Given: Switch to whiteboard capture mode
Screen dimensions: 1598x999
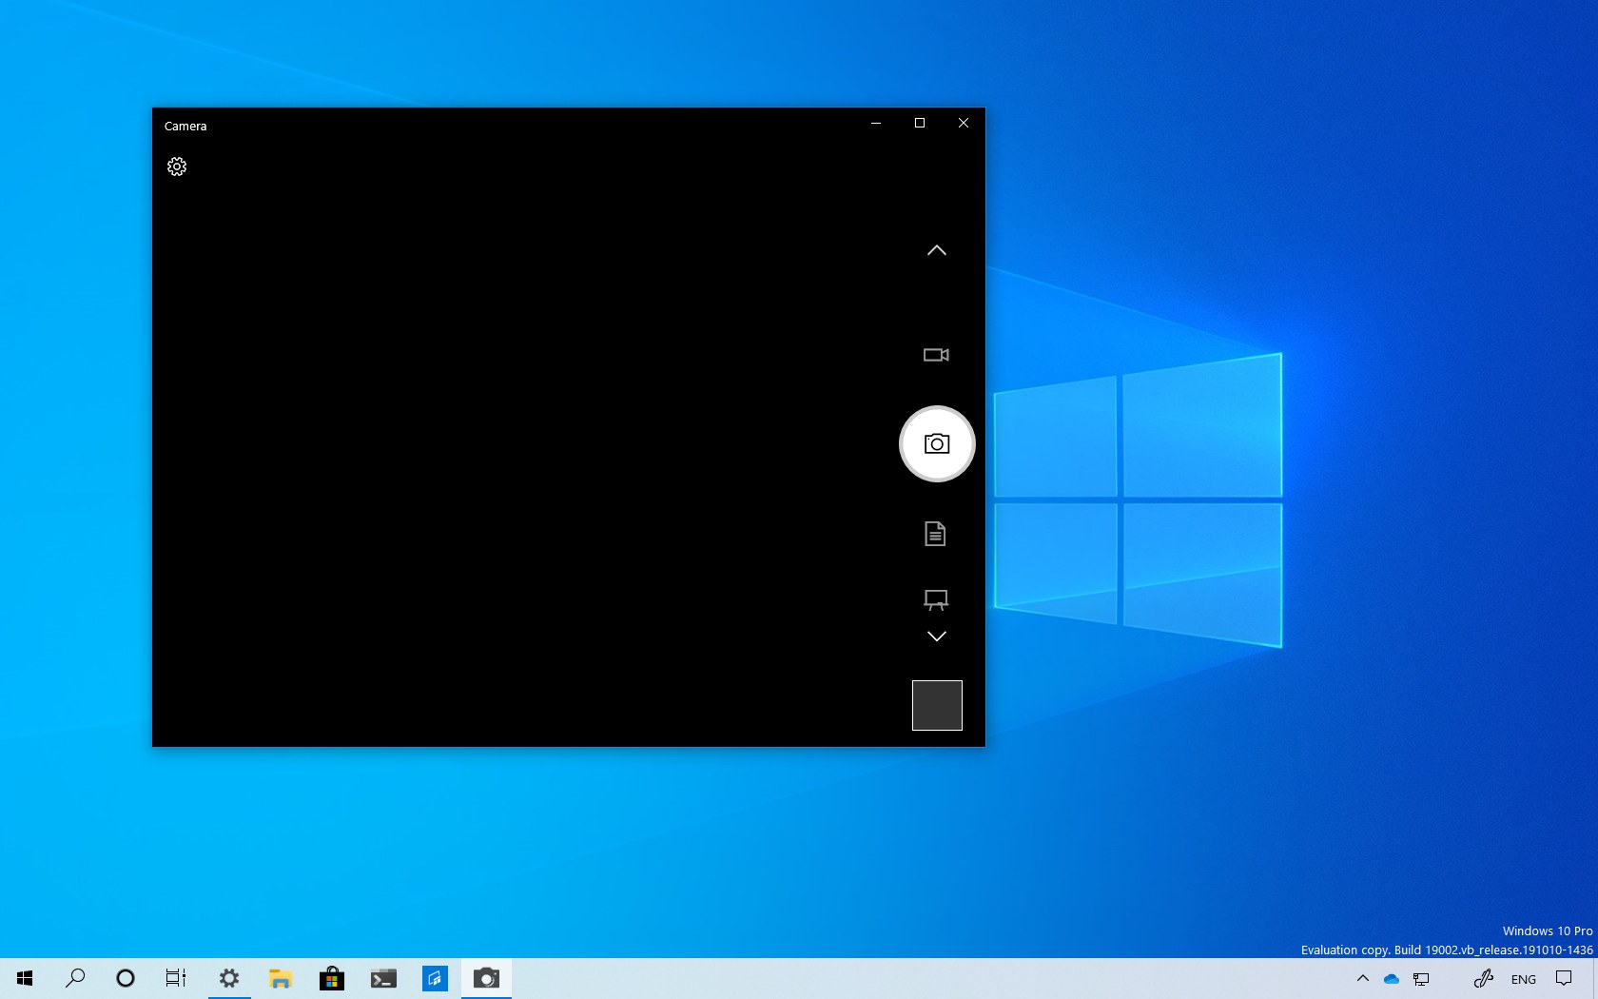Looking at the screenshot, I should (x=936, y=599).
